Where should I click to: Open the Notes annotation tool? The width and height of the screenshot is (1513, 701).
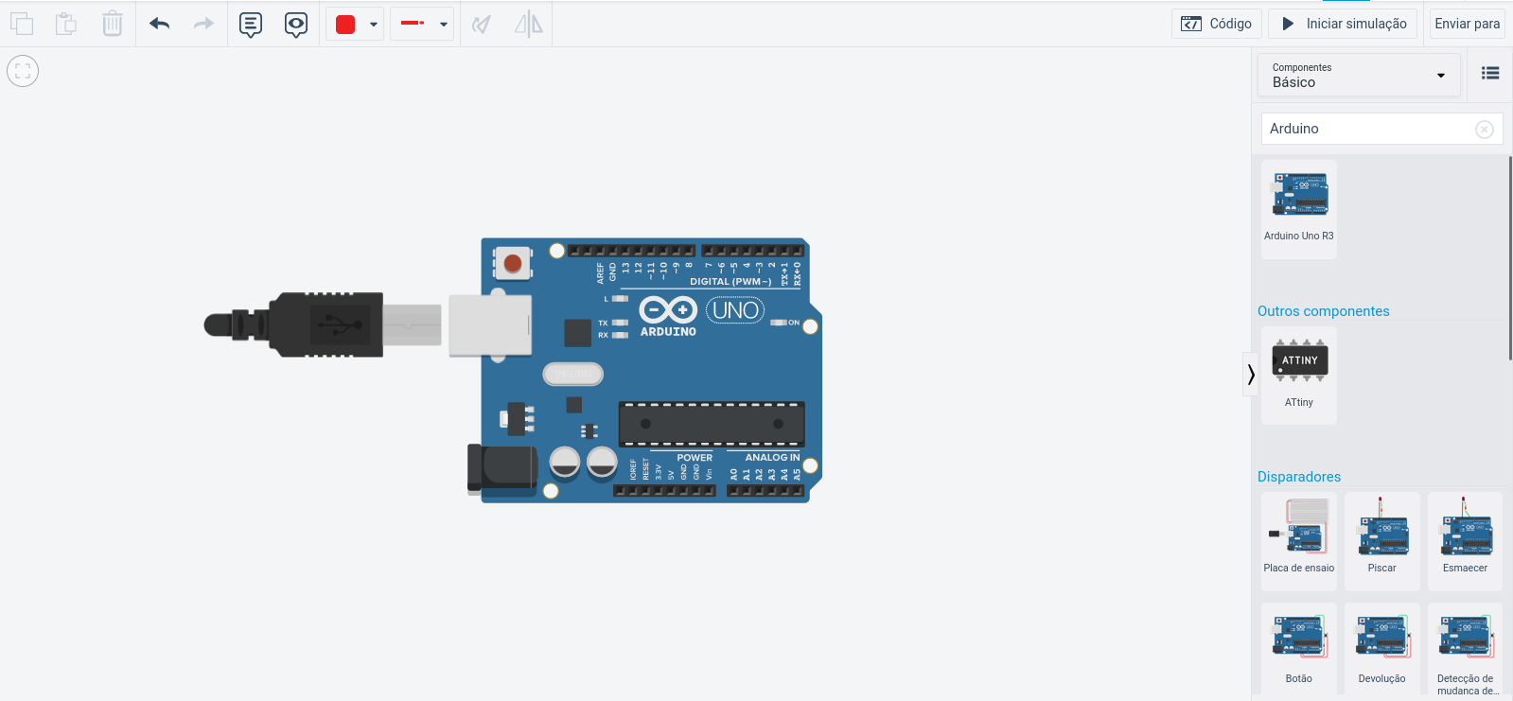tap(251, 25)
